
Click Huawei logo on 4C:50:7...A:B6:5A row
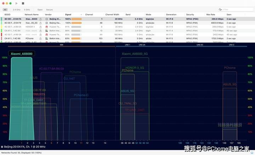(47, 35)
